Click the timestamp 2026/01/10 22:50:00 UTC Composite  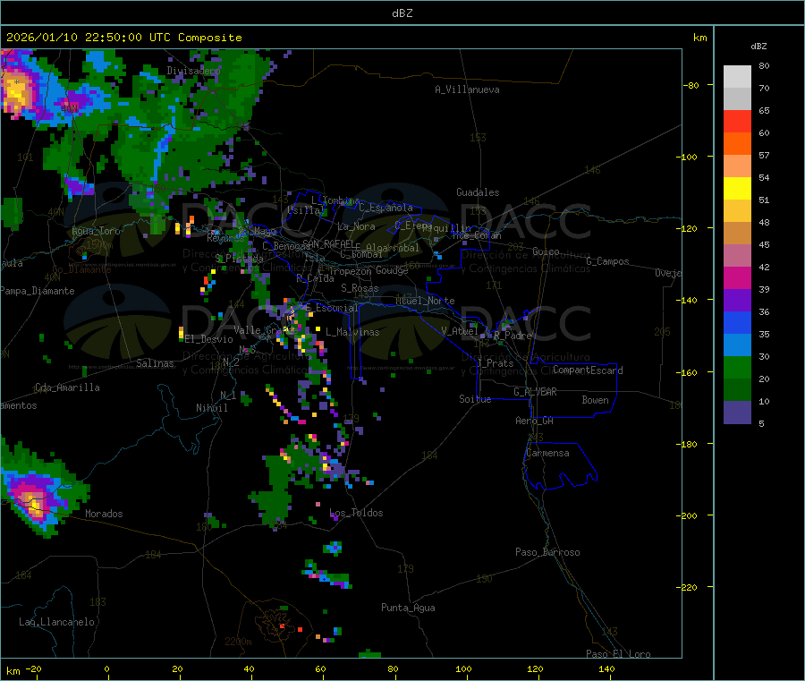(x=123, y=38)
